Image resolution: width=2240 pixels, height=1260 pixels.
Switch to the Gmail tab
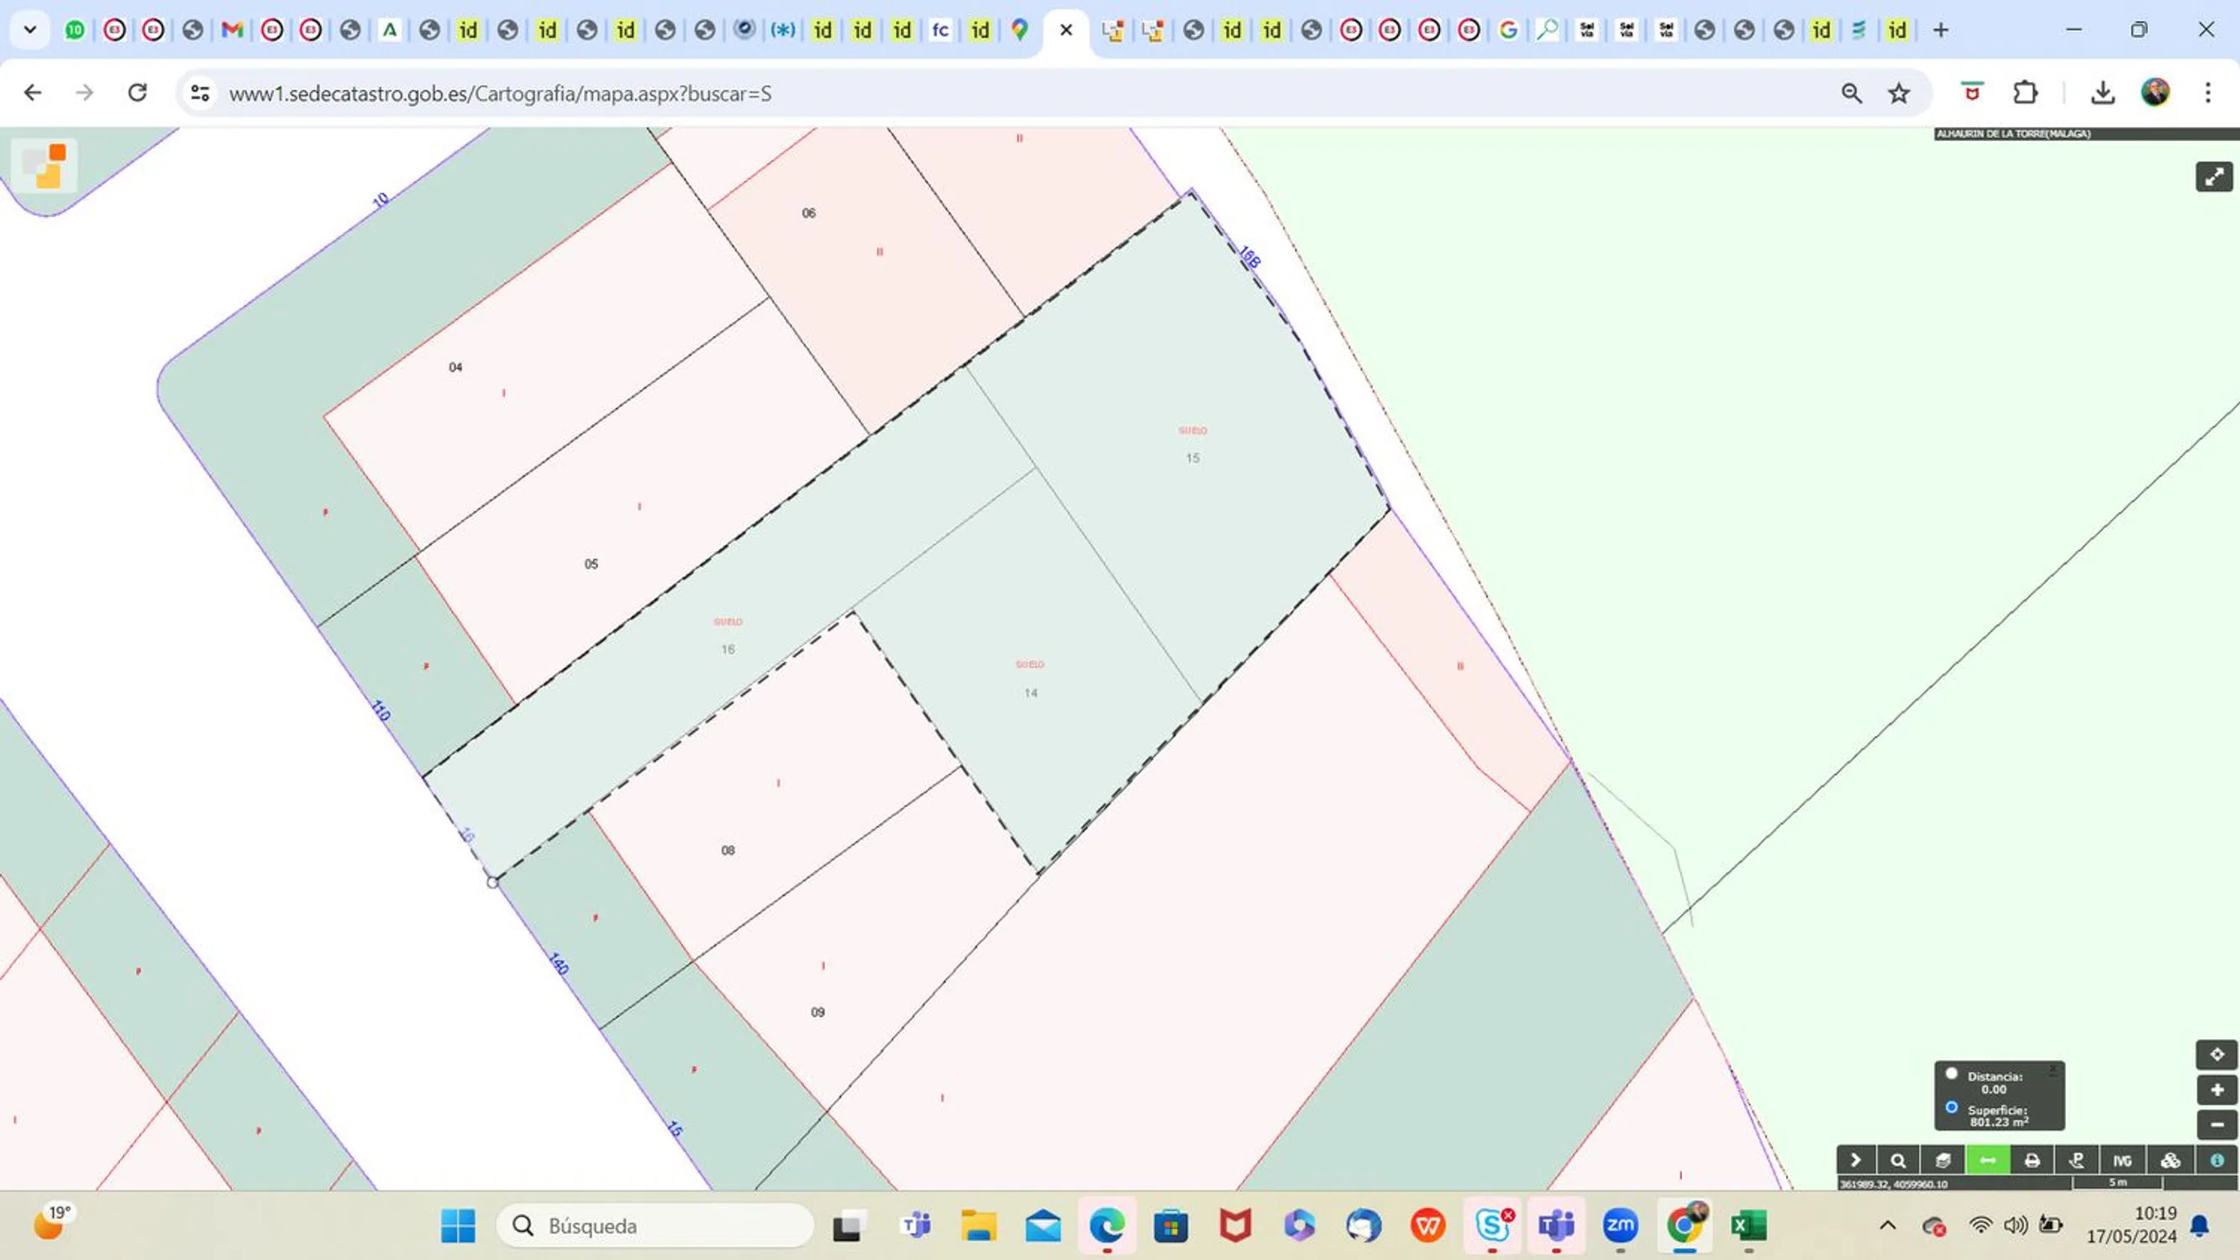point(231,29)
